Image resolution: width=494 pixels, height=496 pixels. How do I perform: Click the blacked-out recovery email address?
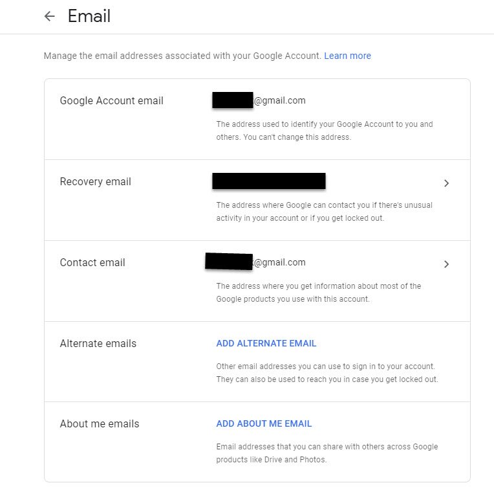(268, 181)
